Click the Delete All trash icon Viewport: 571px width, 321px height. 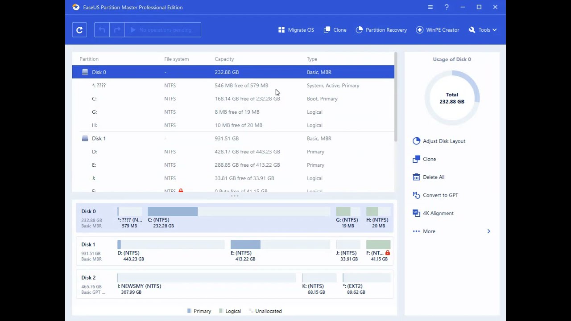point(416,177)
